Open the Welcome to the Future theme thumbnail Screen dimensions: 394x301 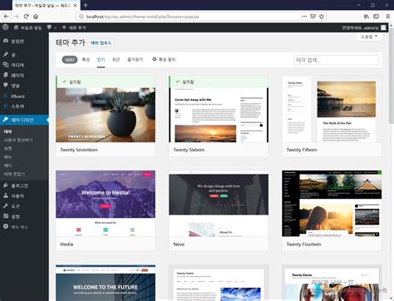(106, 283)
